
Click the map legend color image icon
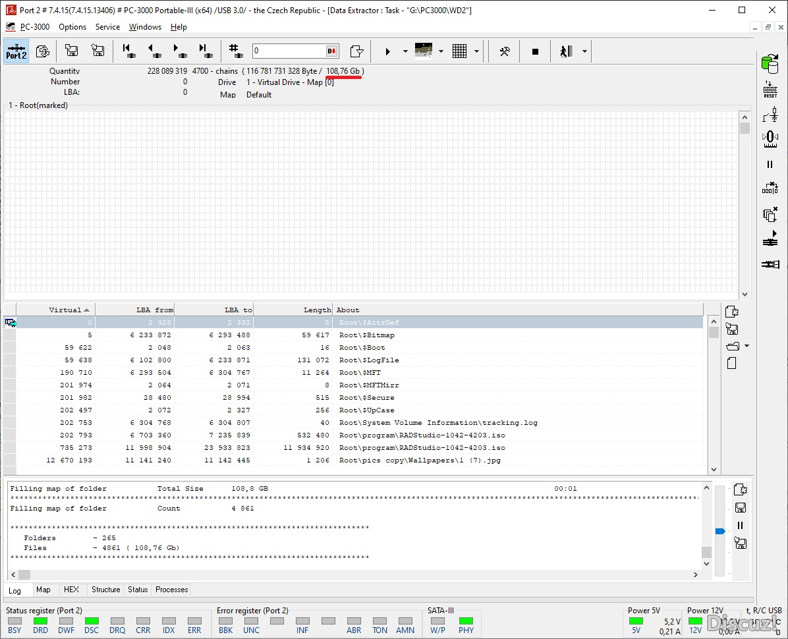point(424,51)
